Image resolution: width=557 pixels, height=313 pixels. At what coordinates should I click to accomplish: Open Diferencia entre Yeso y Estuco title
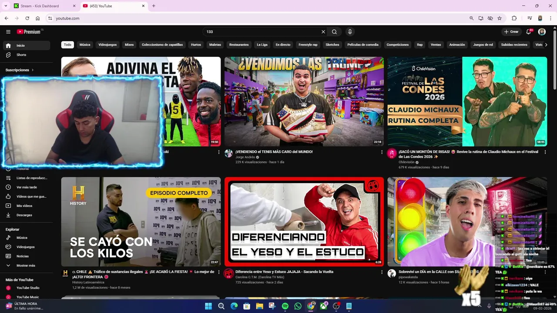click(x=284, y=272)
